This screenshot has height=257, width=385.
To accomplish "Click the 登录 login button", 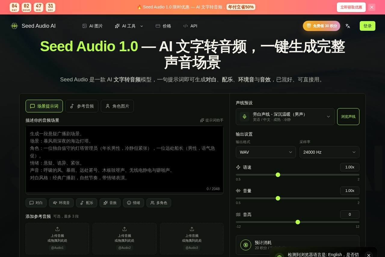I will (368, 26).
